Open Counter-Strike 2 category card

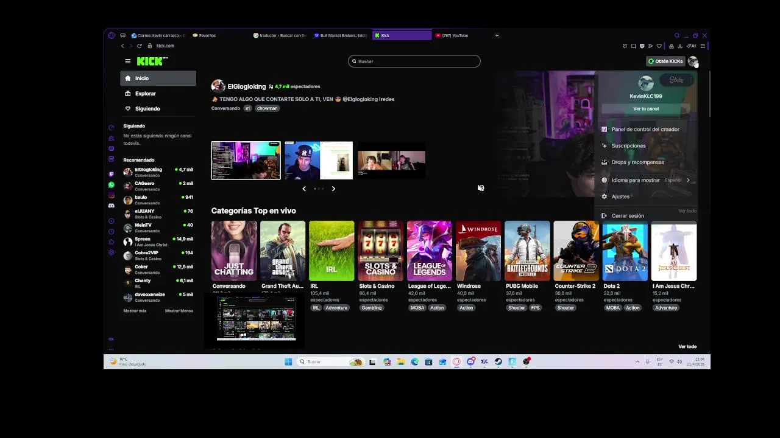(576, 251)
